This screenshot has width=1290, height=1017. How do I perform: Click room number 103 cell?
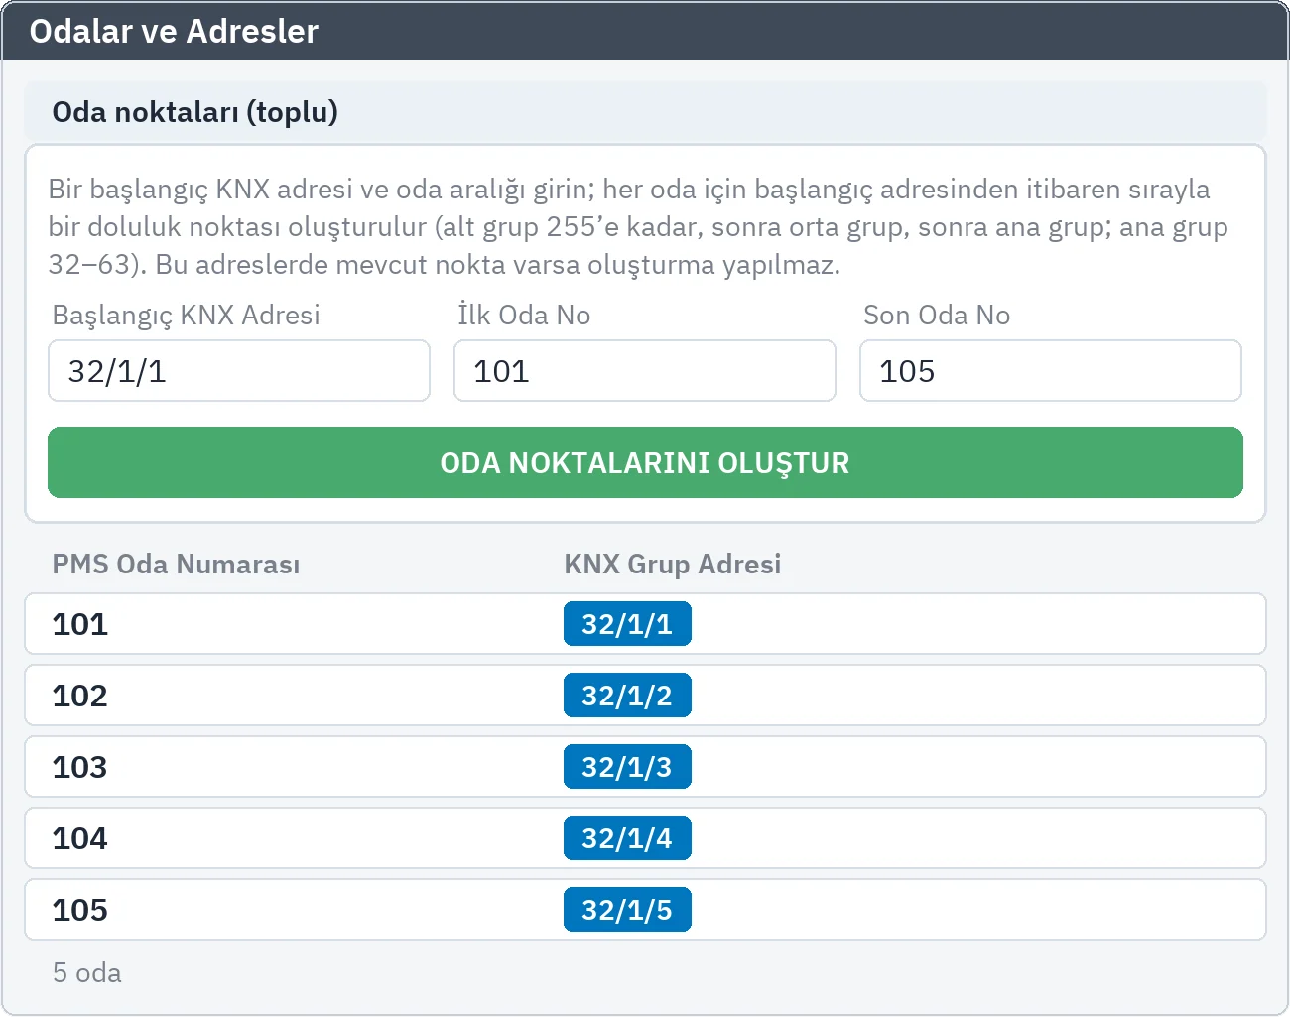tap(79, 767)
